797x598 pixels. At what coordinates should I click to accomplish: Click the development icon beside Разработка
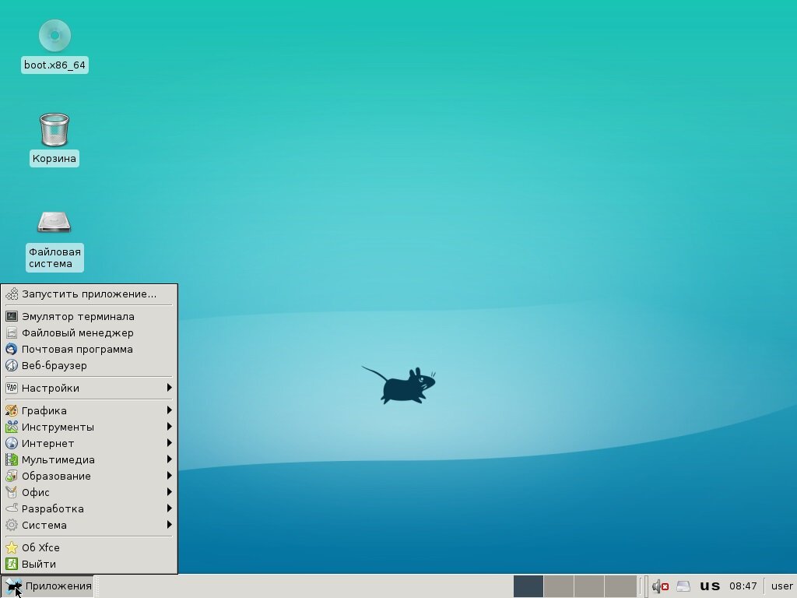(x=11, y=508)
